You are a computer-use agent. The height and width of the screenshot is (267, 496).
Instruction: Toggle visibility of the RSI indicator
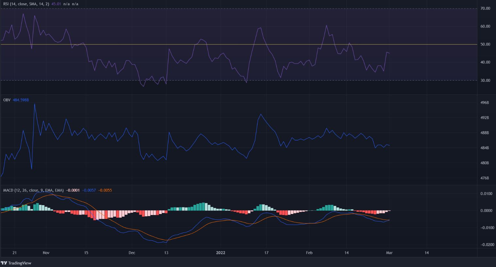tap(83, 4)
